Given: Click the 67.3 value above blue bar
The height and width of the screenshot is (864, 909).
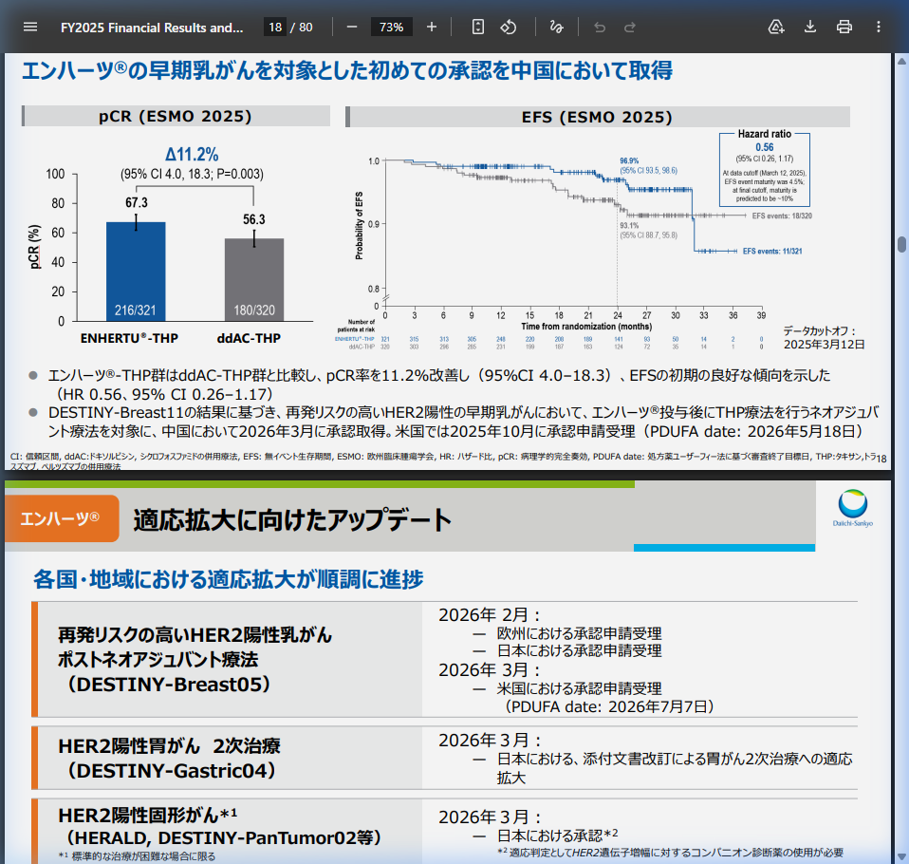Looking at the screenshot, I should 137,202.
